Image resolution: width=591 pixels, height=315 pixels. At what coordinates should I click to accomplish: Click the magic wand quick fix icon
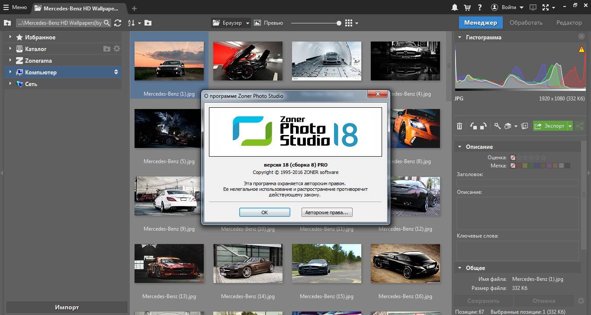click(x=497, y=126)
